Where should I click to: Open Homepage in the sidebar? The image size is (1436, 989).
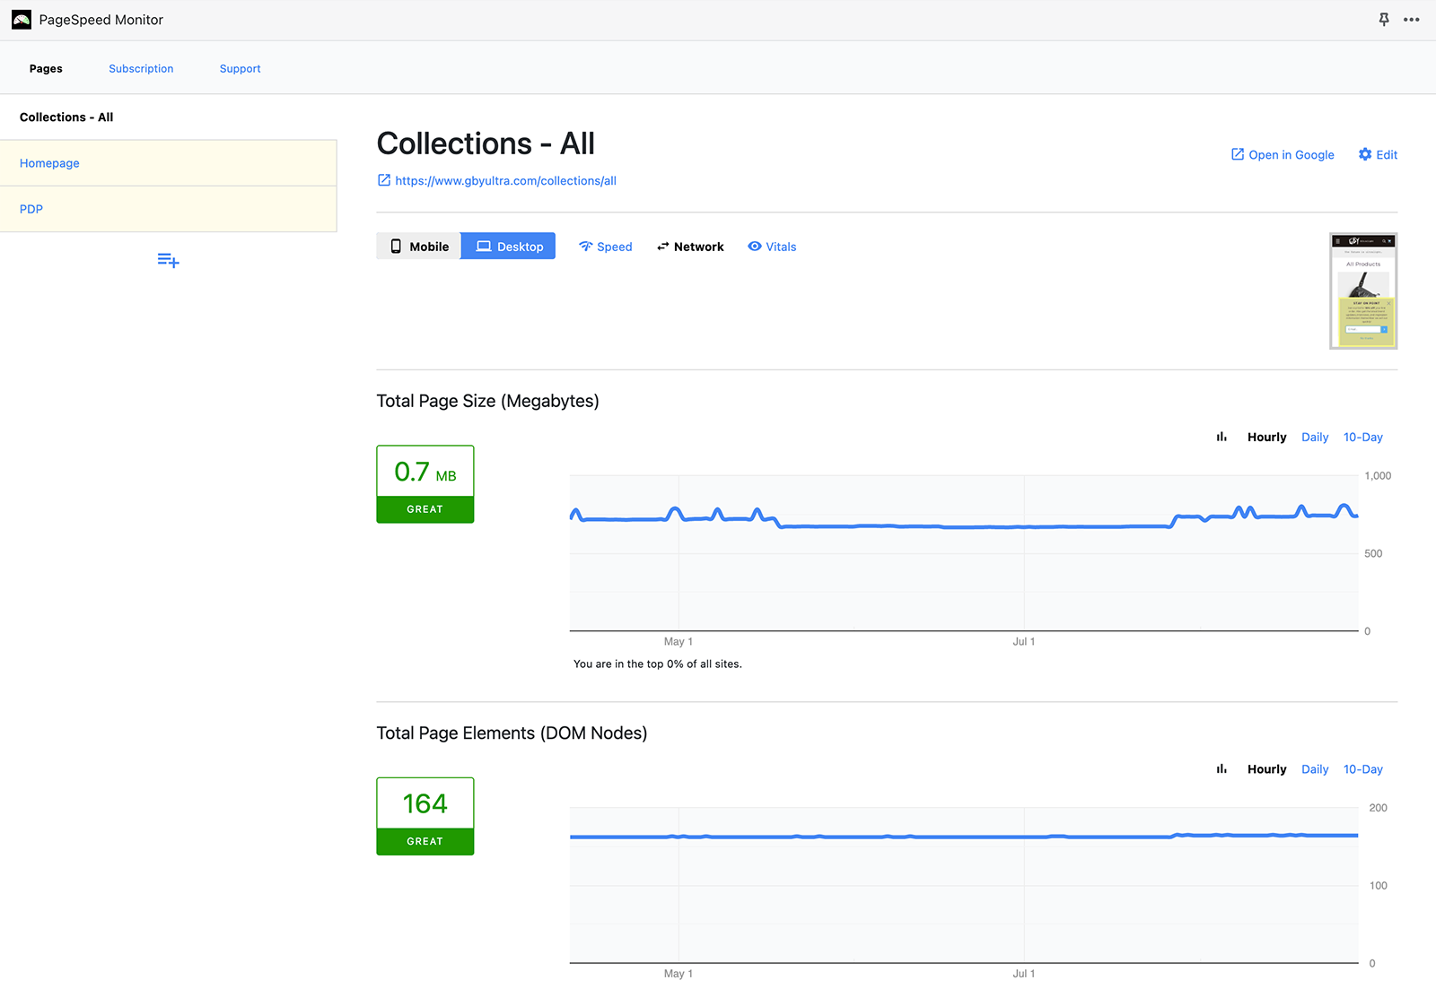pos(49,163)
